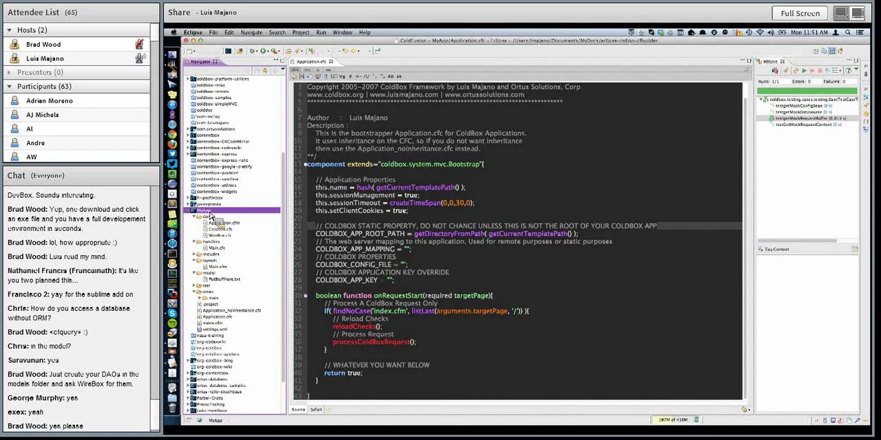Fold the component block at line 13

305,164
